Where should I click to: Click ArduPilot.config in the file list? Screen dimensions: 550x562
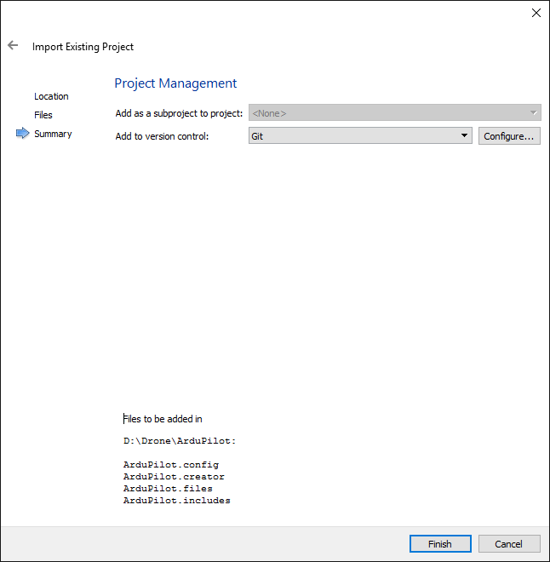[x=170, y=465]
